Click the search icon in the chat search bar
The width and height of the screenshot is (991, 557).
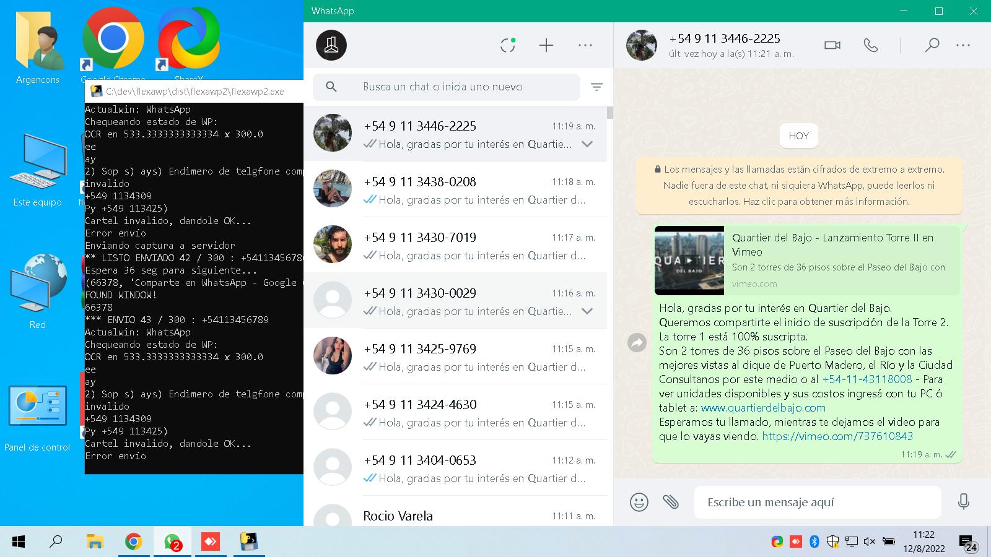coord(331,87)
